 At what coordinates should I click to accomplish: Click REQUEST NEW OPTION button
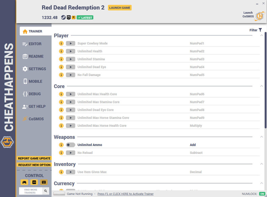point(34,165)
